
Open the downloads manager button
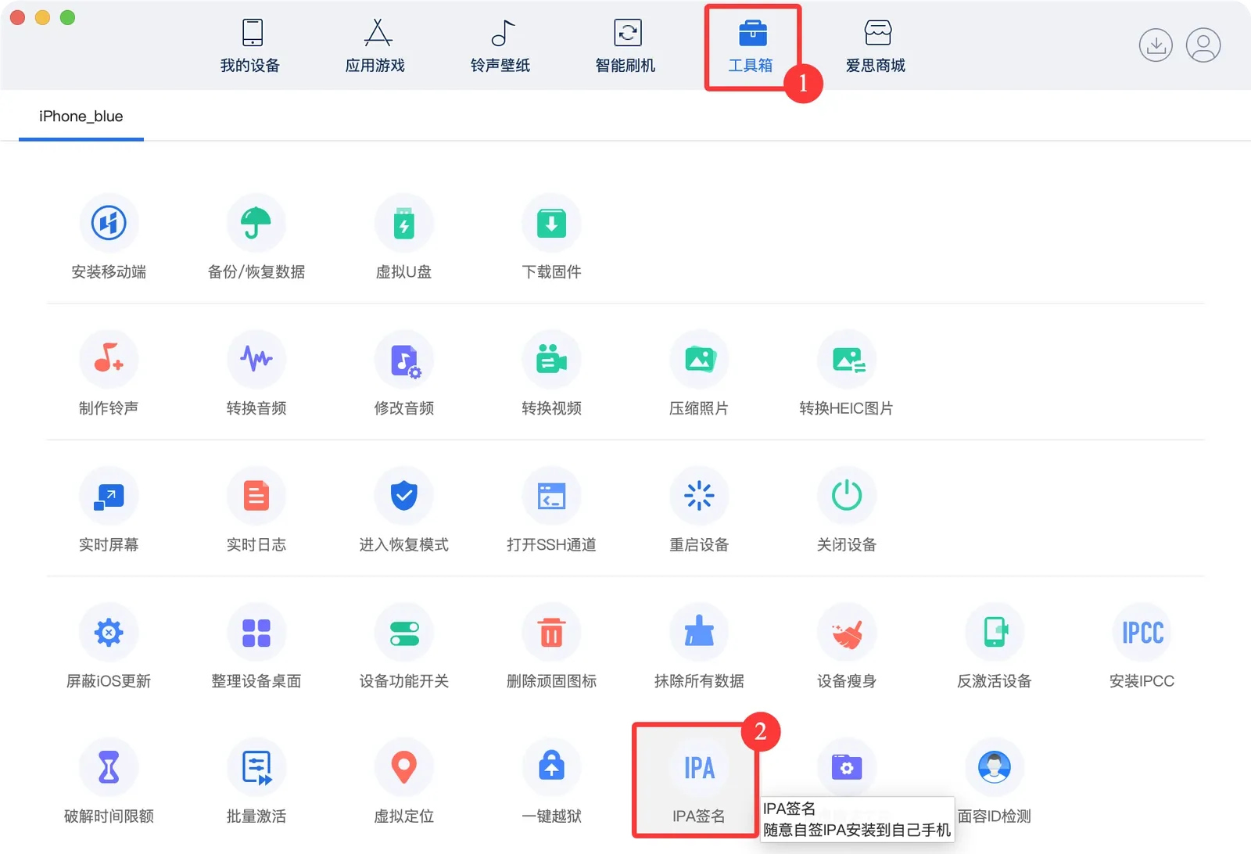pyautogui.click(x=1156, y=45)
